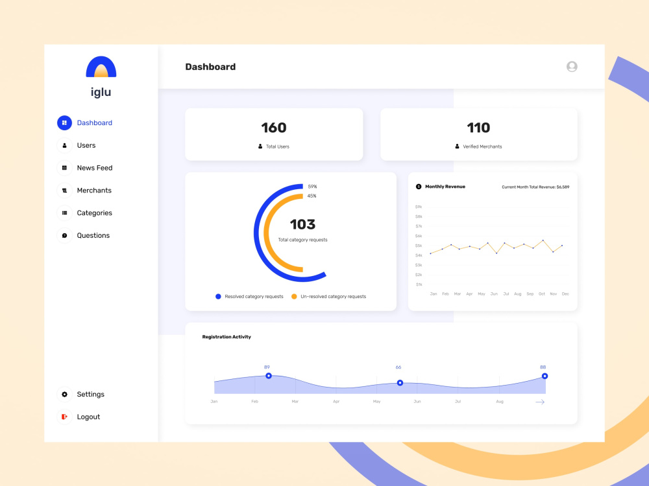Viewport: 649px width, 486px height.
Task: Click the Resolved category requests label
Action: click(254, 296)
